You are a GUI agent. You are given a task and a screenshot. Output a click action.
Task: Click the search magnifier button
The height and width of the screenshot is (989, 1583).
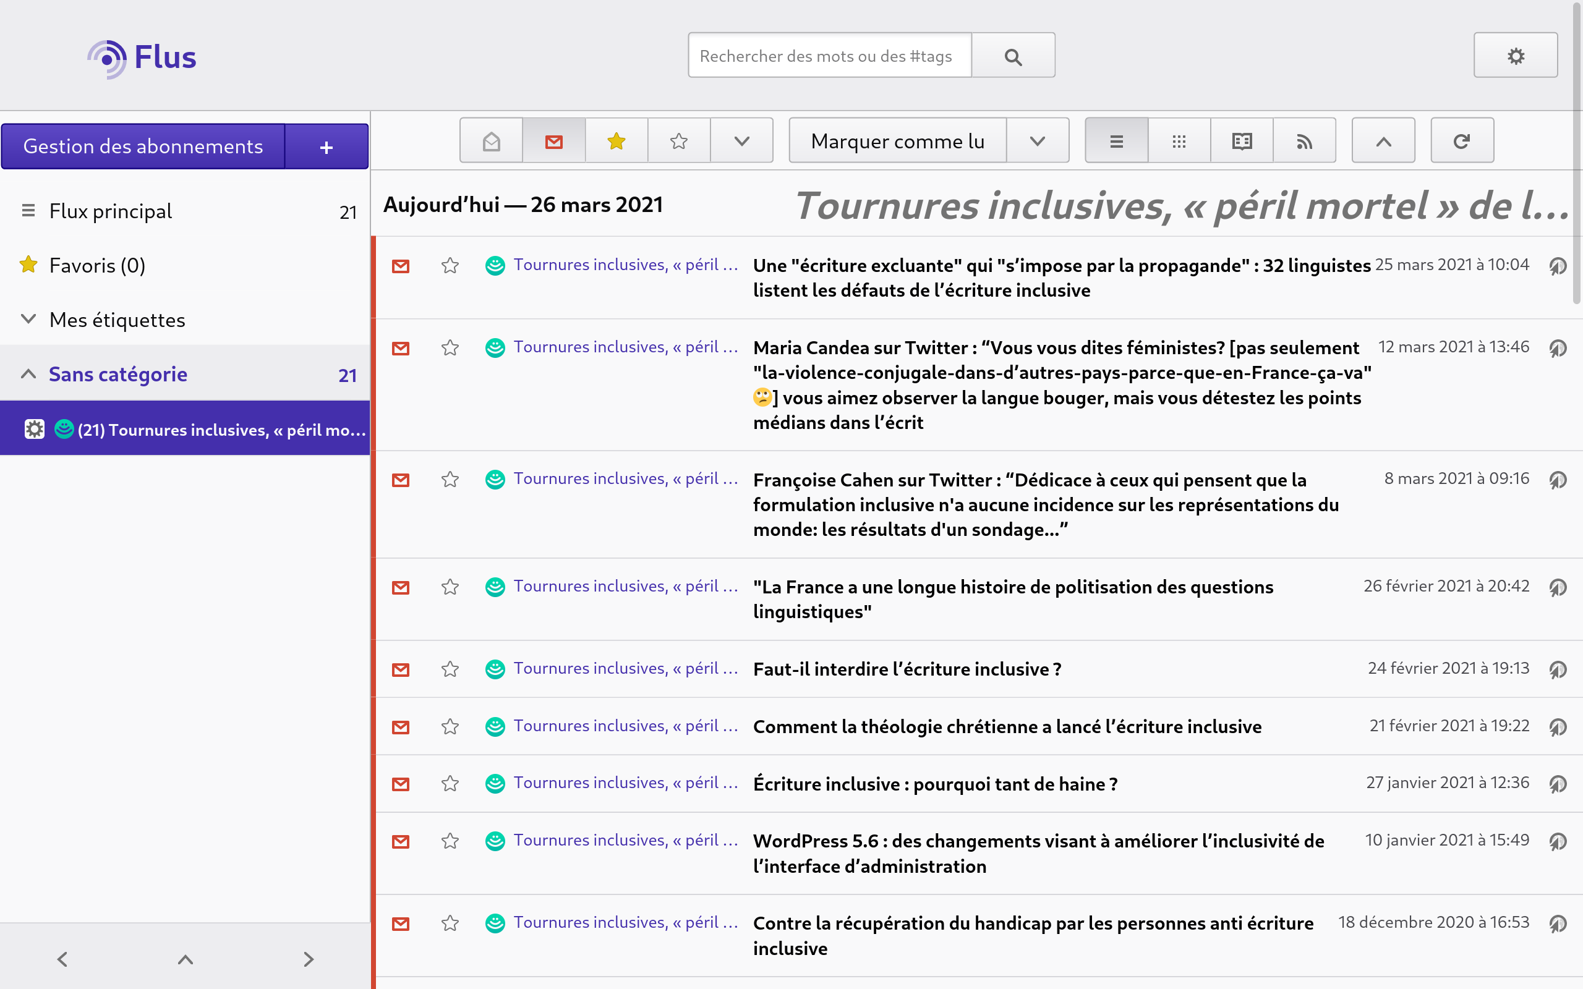coord(1013,56)
